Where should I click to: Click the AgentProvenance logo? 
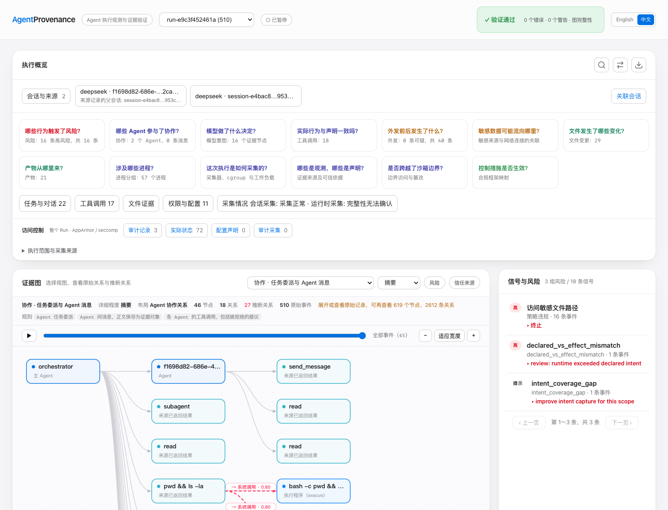[x=44, y=19]
